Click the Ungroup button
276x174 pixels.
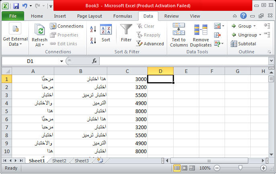coord(244,35)
